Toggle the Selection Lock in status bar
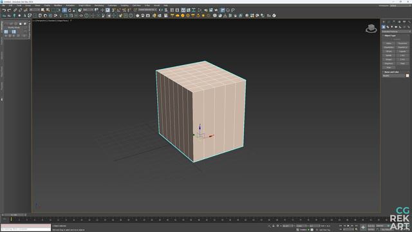Screen dimensions: 412x232 point(273,226)
